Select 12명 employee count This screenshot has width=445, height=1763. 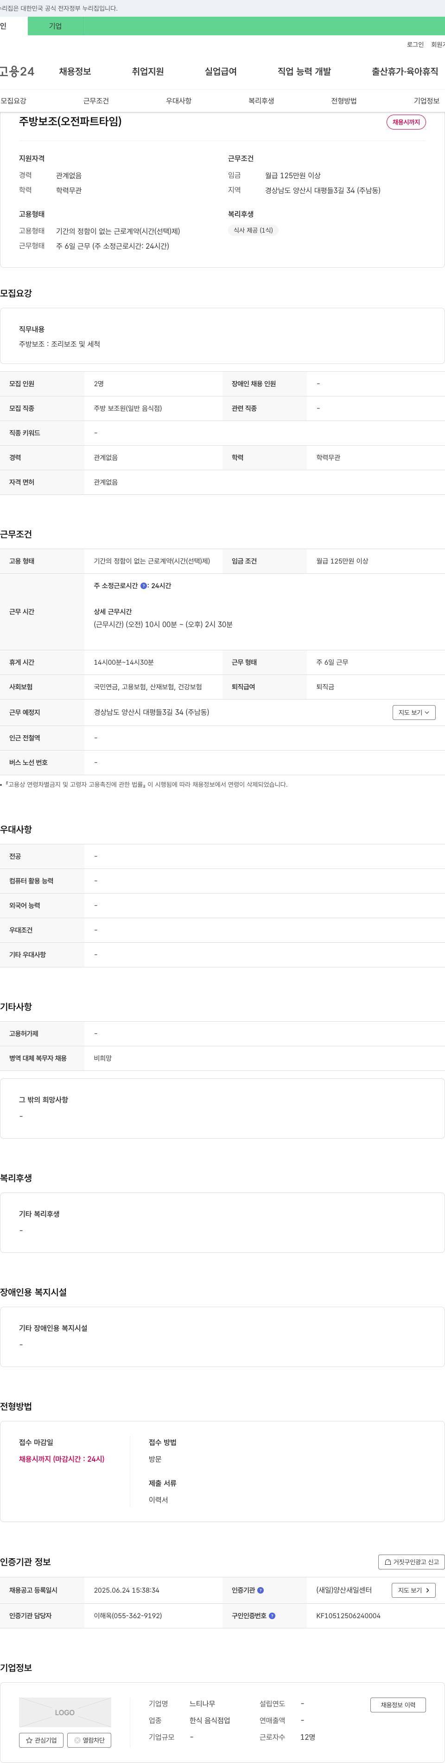click(x=308, y=1736)
